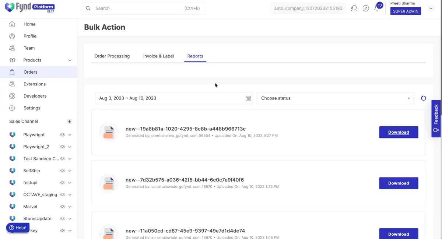Toggle visibility eye for Playwright channel
The width and height of the screenshot is (442, 239).
tap(63, 135)
